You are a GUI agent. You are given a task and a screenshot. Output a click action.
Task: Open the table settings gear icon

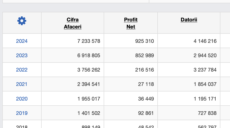point(22,21)
